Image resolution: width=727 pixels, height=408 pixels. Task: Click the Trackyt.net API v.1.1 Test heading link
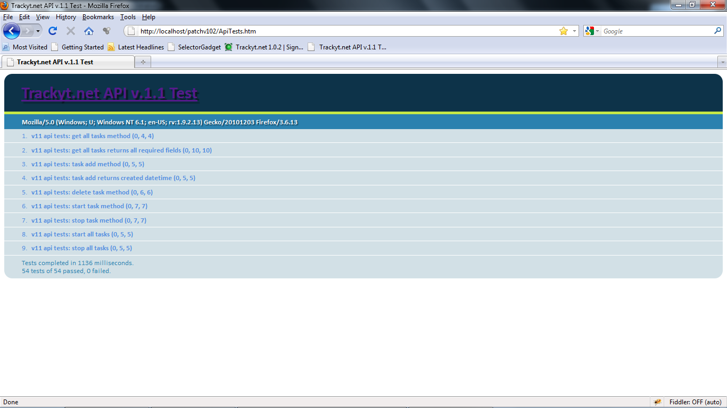click(x=110, y=93)
